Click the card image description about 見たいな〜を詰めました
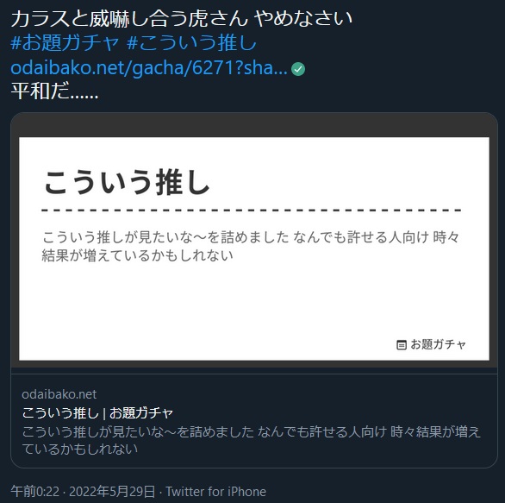Image resolution: width=505 pixels, height=503 pixels. 251,247
